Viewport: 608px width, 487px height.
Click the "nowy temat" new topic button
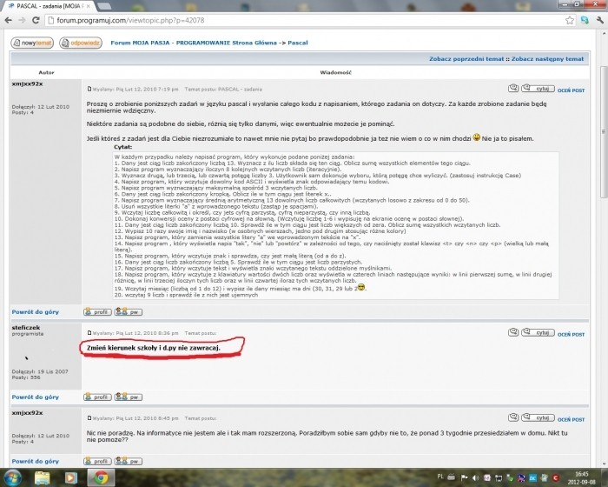32,42
